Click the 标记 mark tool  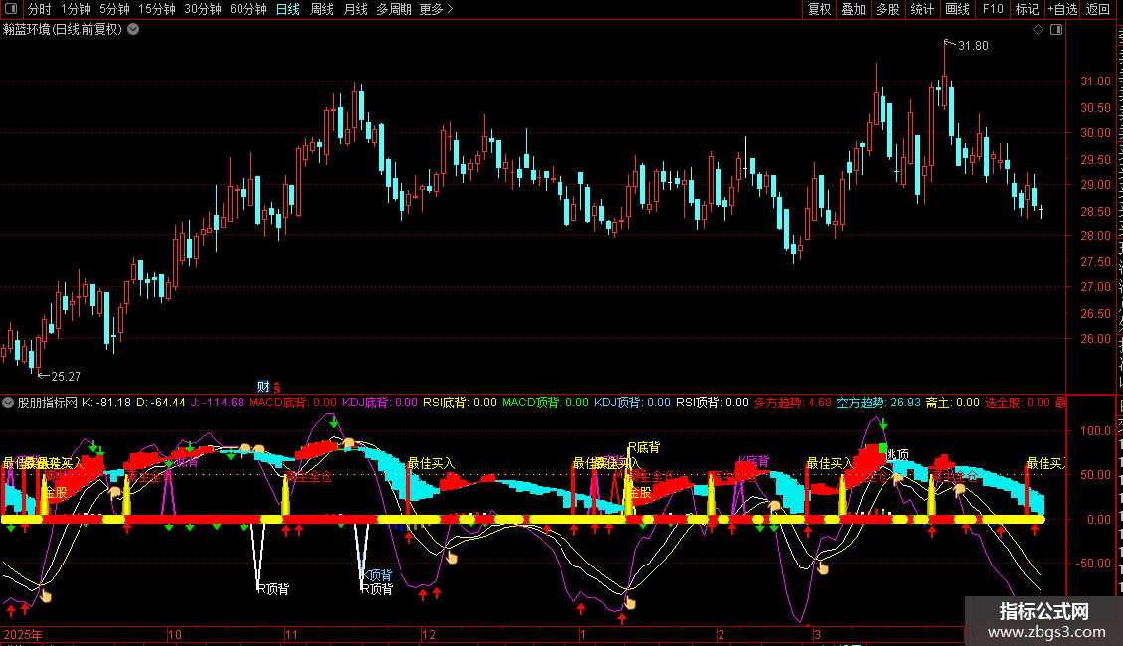1026,10
